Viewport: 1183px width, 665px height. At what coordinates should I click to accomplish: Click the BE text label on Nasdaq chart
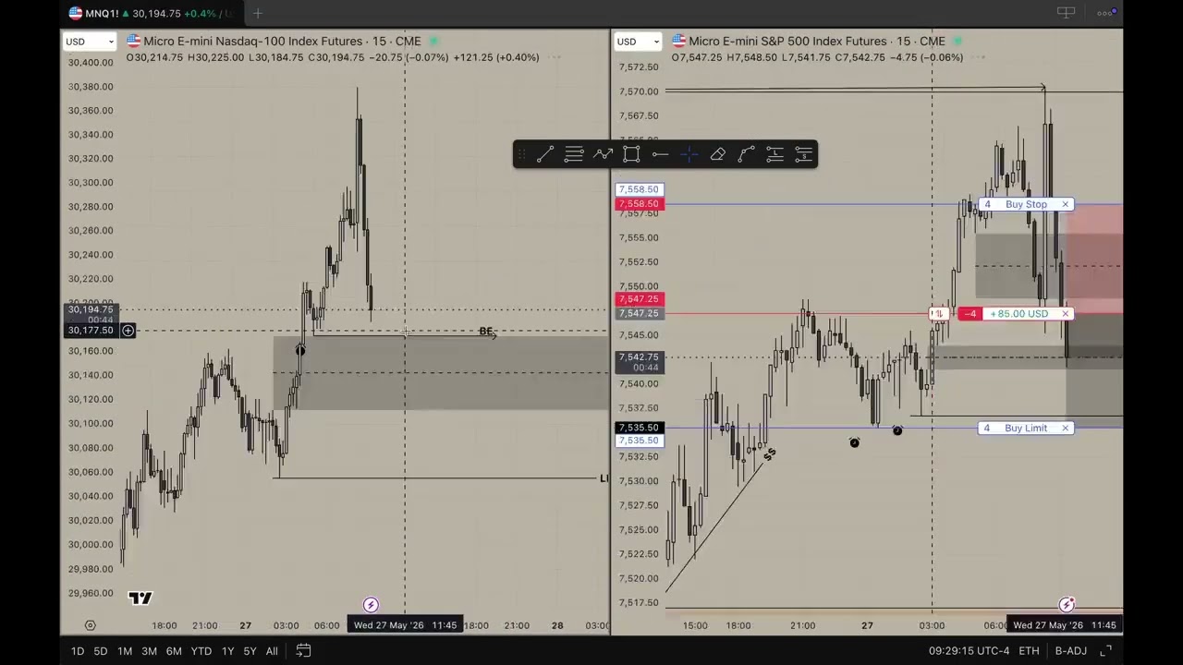pos(486,332)
